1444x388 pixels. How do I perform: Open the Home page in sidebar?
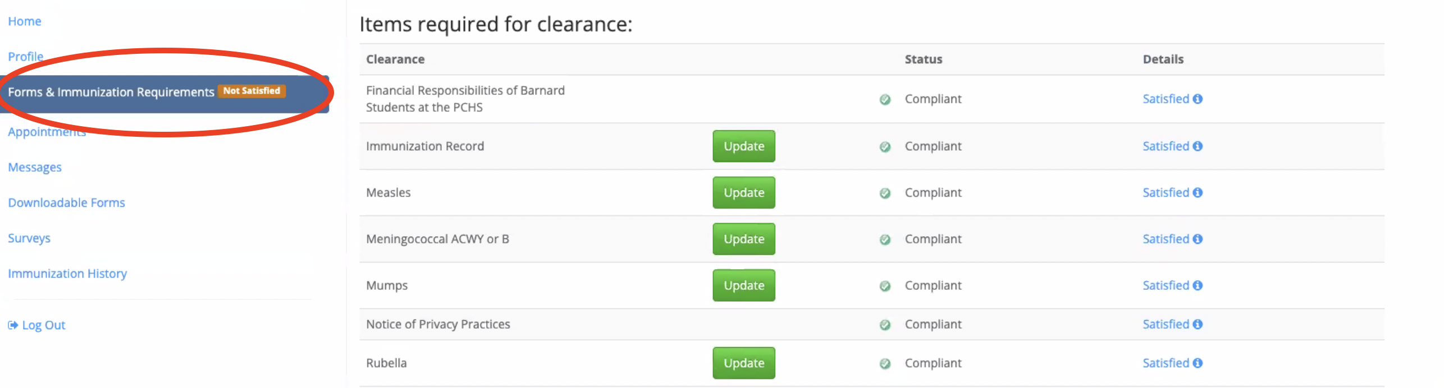pyautogui.click(x=25, y=21)
